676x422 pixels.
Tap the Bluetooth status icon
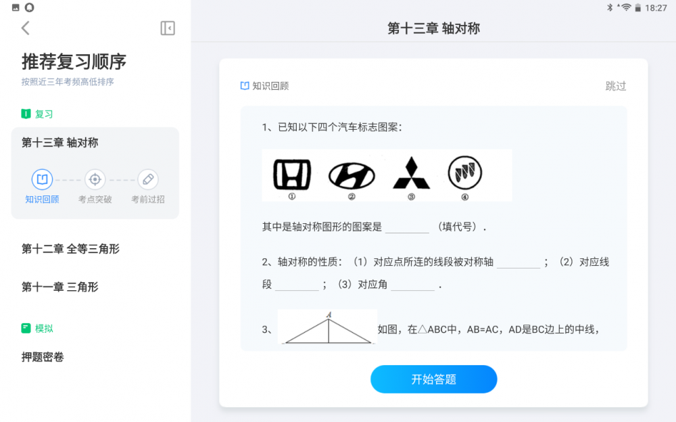[x=610, y=7]
